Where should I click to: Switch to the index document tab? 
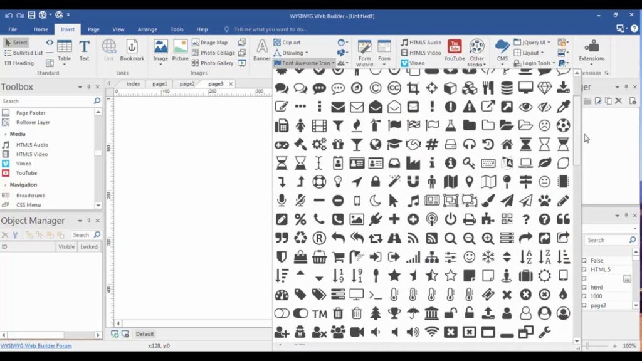point(133,83)
